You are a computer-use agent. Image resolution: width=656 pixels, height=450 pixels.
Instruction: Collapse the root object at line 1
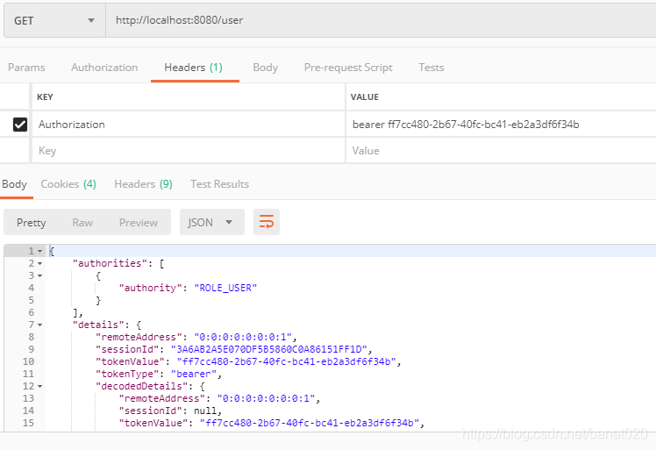click(x=39, y=252)
